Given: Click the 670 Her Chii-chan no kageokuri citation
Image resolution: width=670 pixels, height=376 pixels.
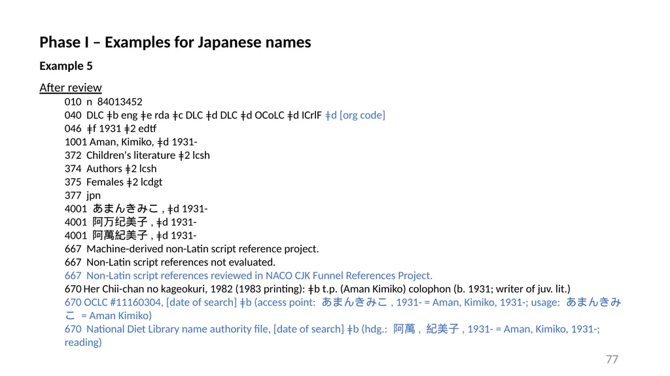Looking at the screenshot, I should [x=317, y=289].
